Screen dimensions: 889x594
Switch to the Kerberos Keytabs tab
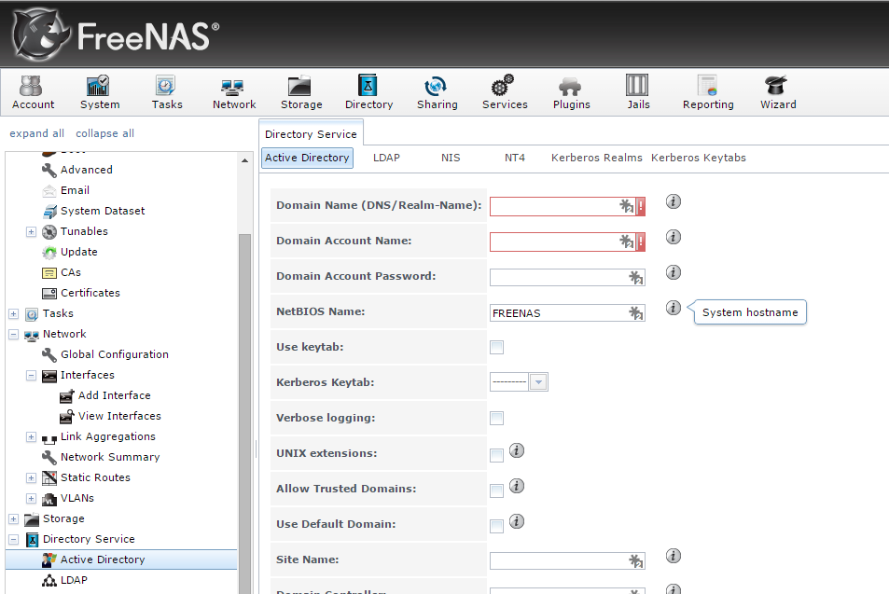tap(699, 158)
